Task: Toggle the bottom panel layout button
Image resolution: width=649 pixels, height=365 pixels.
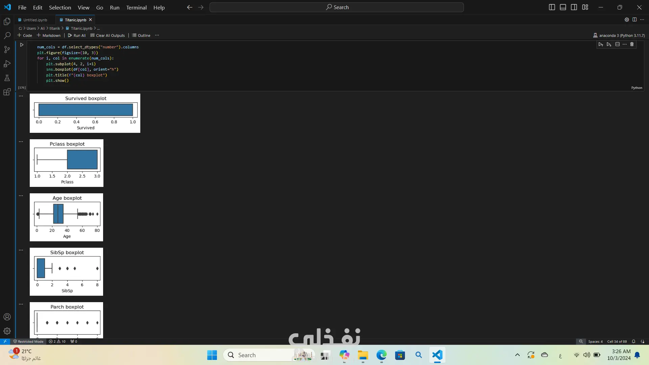Action: pos(563,7)
